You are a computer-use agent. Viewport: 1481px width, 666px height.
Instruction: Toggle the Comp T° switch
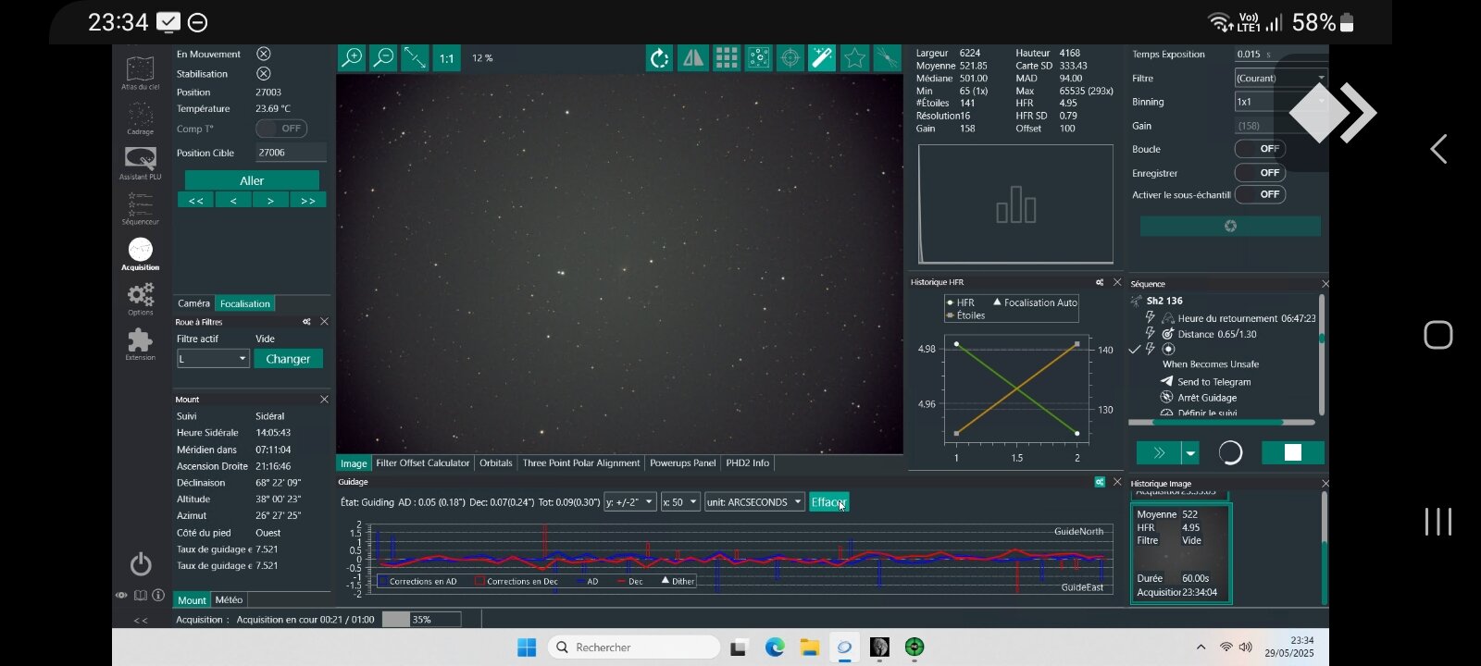281,129
